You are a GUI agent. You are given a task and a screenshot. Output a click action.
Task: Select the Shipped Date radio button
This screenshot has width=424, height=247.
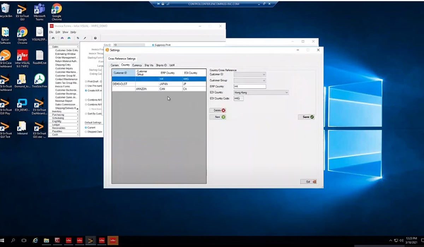(x=86, y=132)
